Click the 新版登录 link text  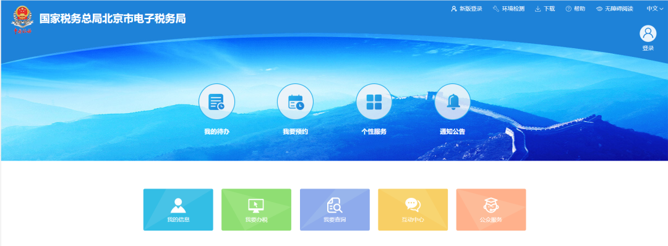(x=471, y=9)
